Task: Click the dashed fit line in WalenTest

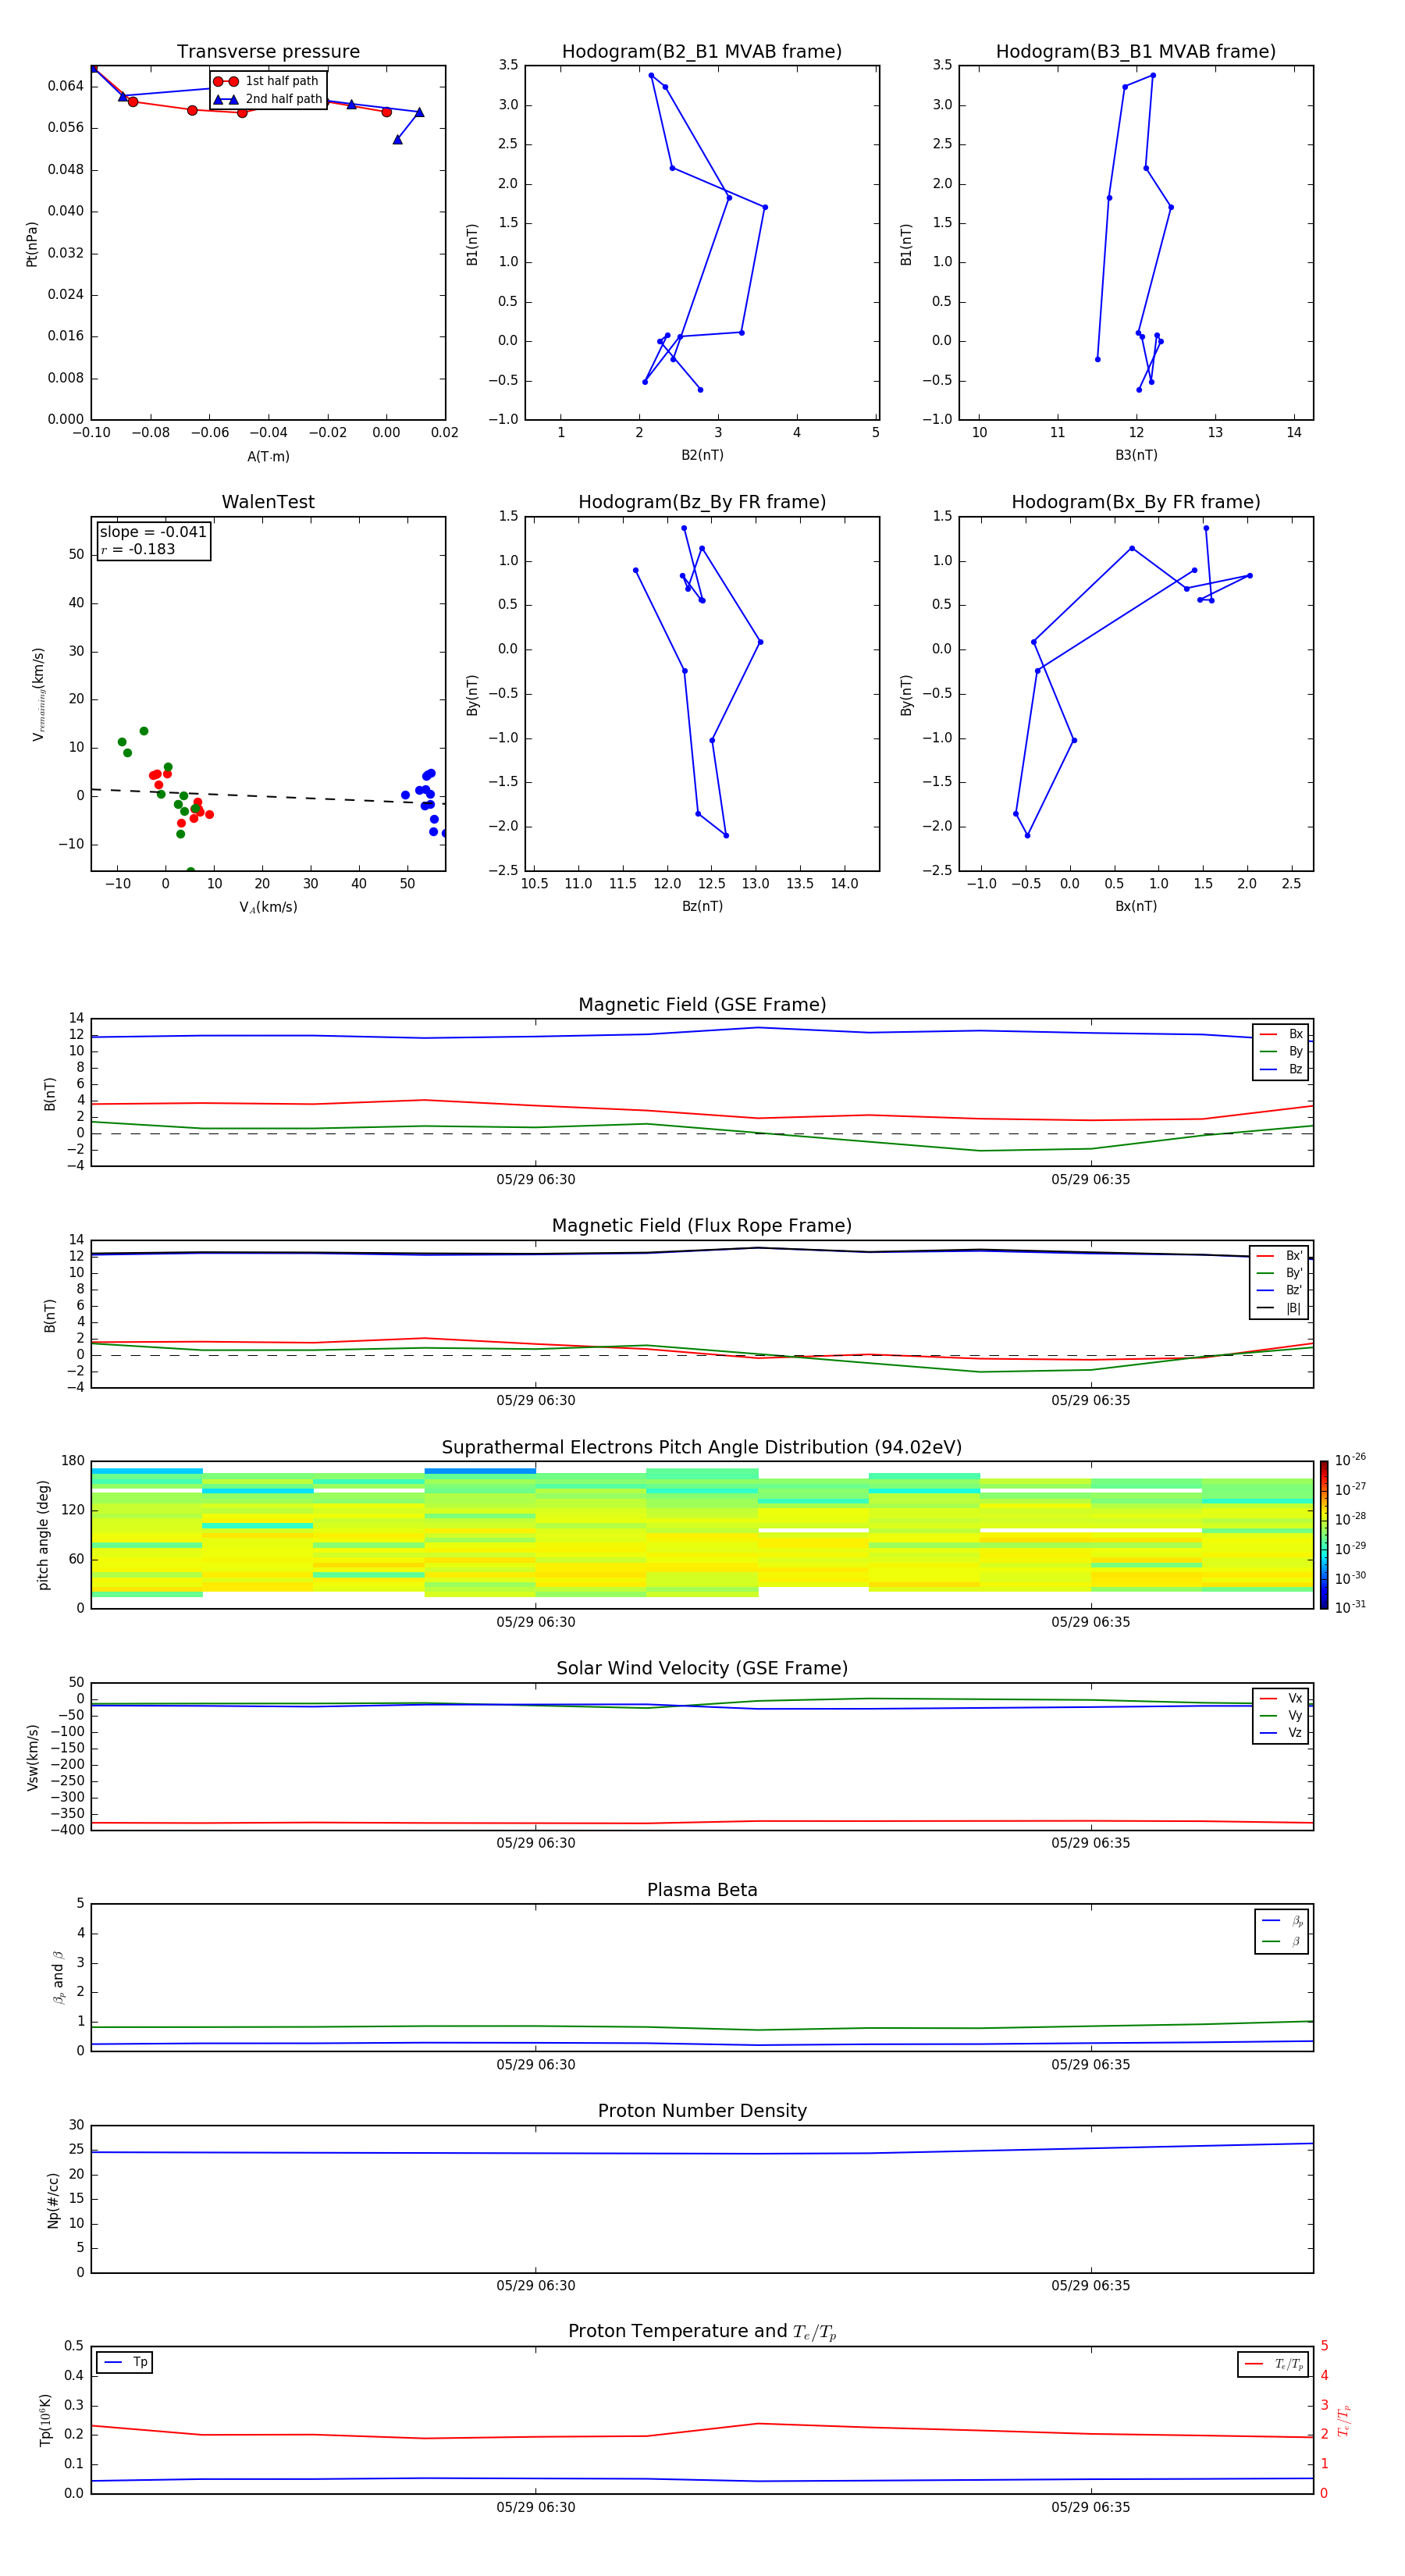Action: [x=268, y=796]
